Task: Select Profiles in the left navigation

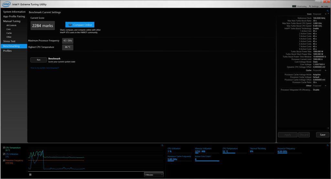Action: (7, 51)
